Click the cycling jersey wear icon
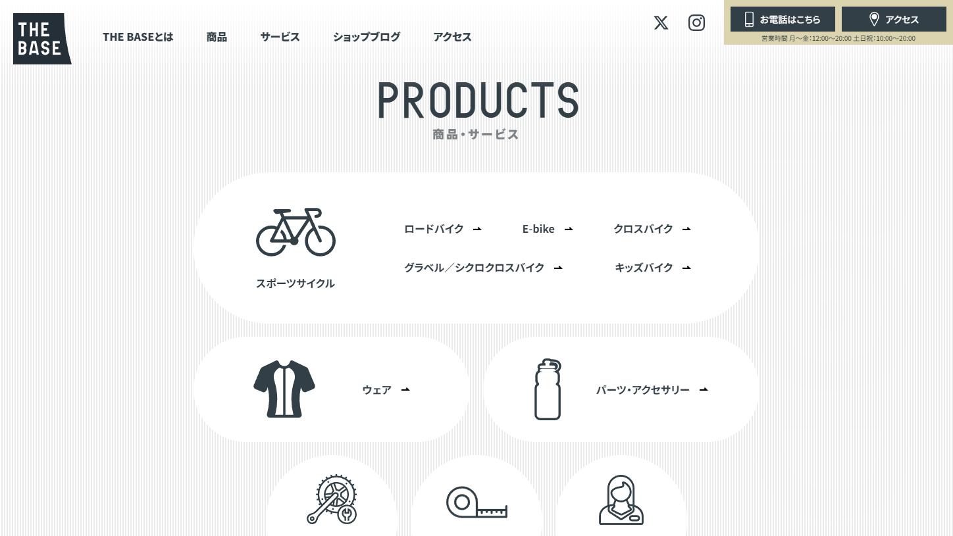 [x=284, y=389]
